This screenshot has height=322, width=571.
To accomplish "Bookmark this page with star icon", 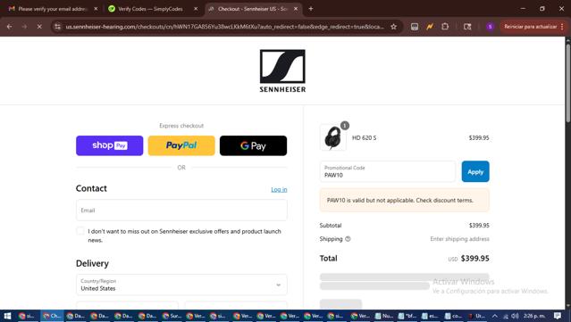I will click(394, 27).
